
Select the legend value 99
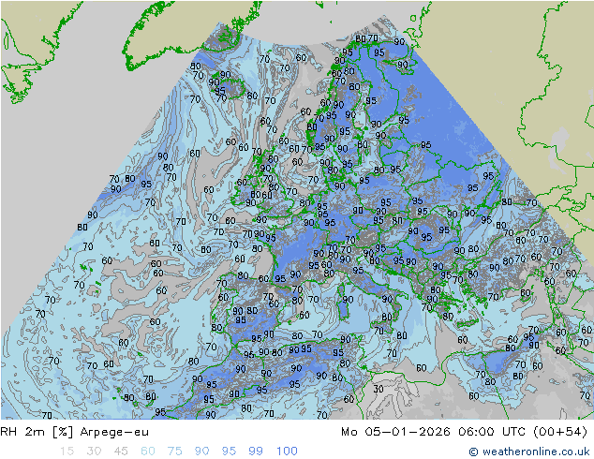click(x=256, y=452)
